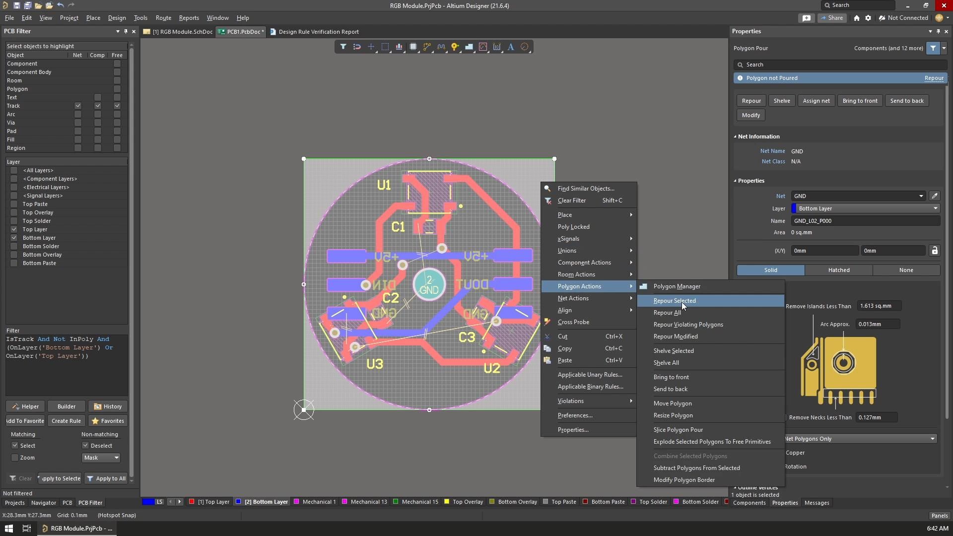This screenshot has height=536, width=953.
Task: Open the Route menu
Action: point(163,18)
